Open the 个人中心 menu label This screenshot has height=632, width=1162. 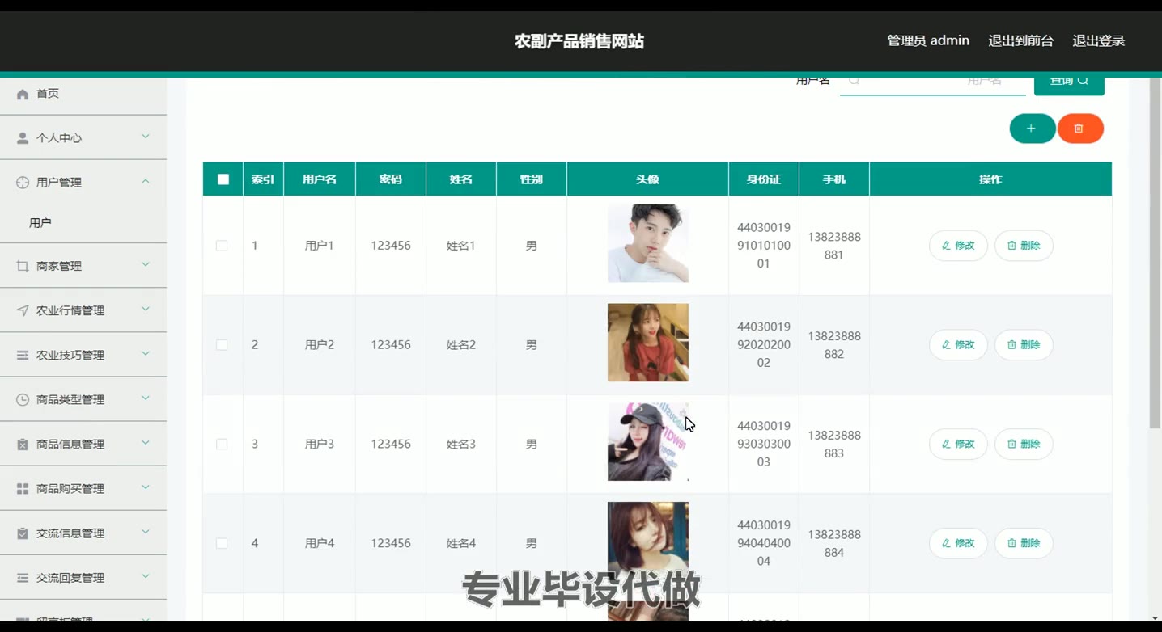click(x=59, y=138)
